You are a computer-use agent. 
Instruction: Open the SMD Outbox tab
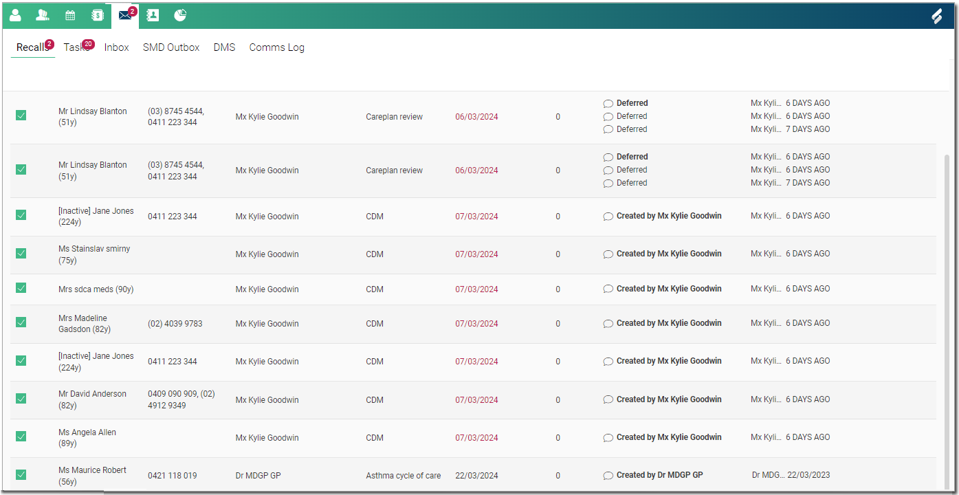click(171, 47)
